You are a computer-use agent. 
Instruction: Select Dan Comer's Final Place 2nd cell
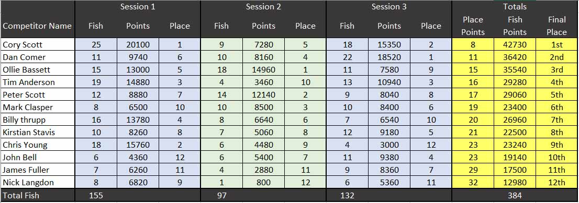pos(556,57)
